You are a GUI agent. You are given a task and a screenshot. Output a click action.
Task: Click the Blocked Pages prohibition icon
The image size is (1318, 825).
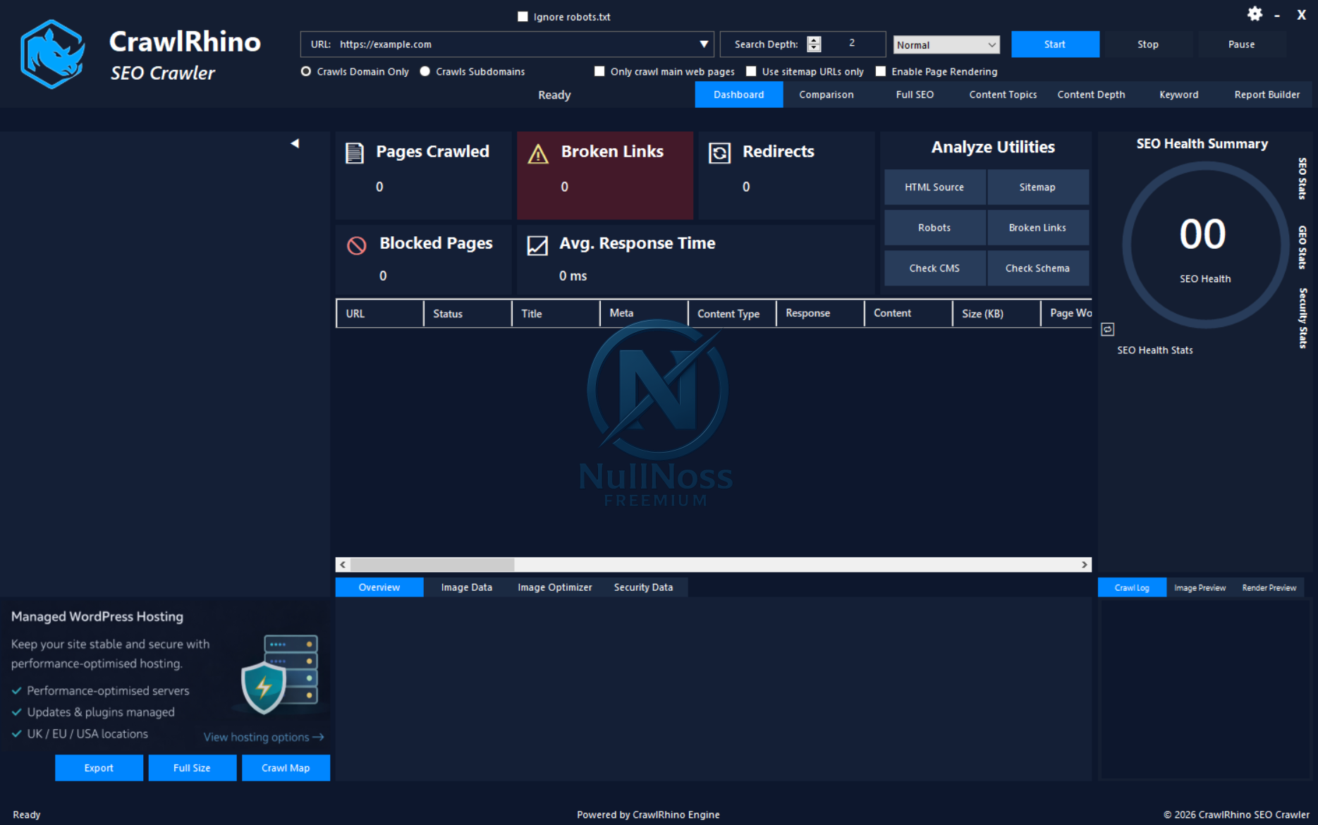[358, 245]
